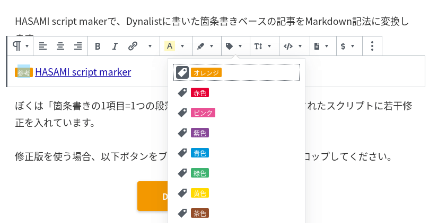
Task: Select the 黄色 badge menu item
Action: 236,193
